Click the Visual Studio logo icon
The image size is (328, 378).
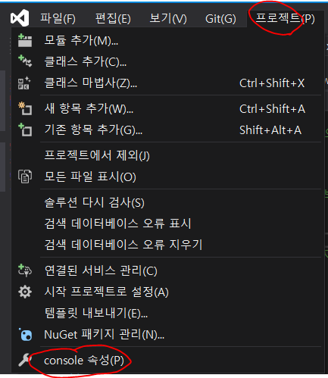coord(20,17)
